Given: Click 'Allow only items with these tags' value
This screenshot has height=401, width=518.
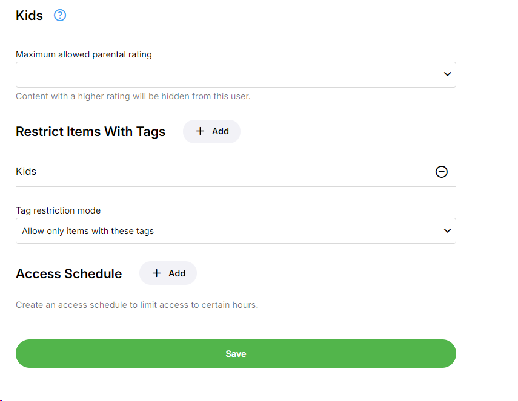Looking at the screenshot, I should [88, 231].
